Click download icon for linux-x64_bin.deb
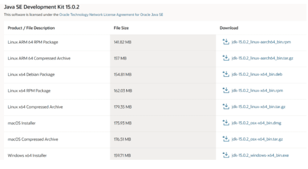 tap(226, 74)
